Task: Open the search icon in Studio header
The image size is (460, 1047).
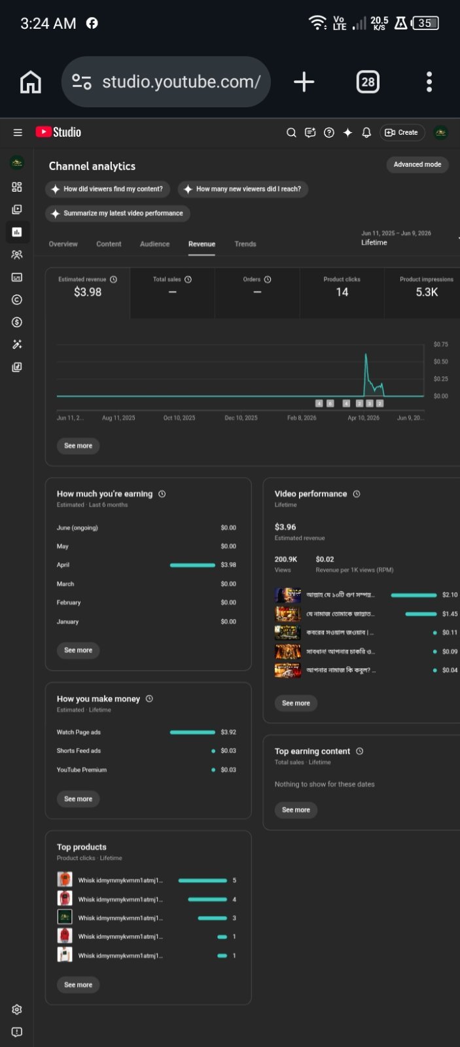Action: pos(291,132)
